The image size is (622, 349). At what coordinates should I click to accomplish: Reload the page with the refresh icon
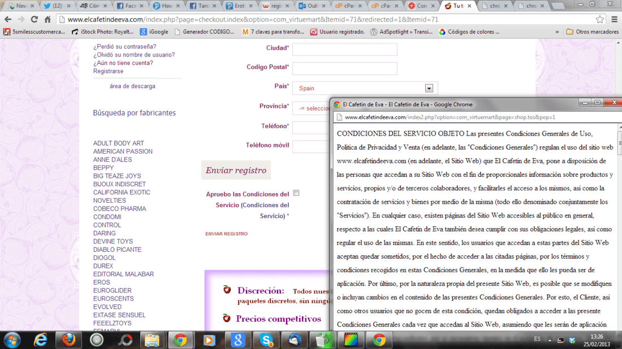[x=34, y=19]
